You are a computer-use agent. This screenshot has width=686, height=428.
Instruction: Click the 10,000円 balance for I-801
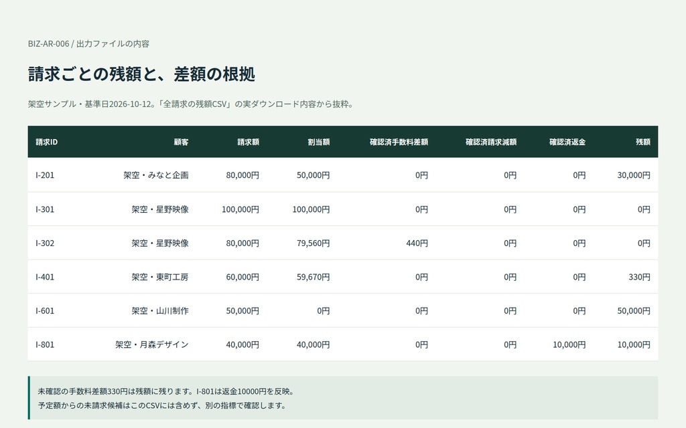(x=634, y=344)
